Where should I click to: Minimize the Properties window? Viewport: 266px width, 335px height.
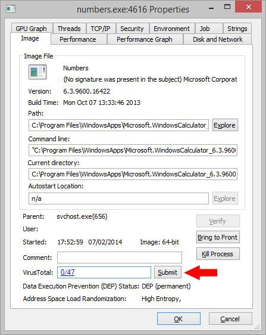coord(211,8)
